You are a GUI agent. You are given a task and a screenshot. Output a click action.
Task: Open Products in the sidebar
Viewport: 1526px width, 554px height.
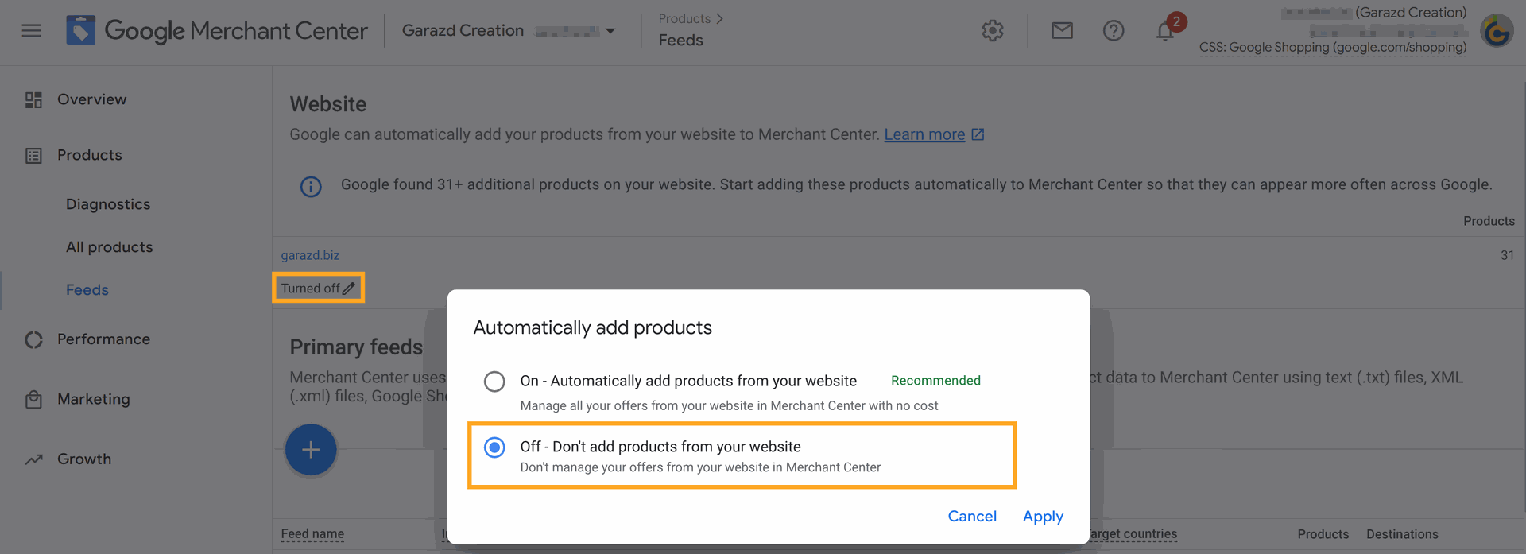coord(90,155)
